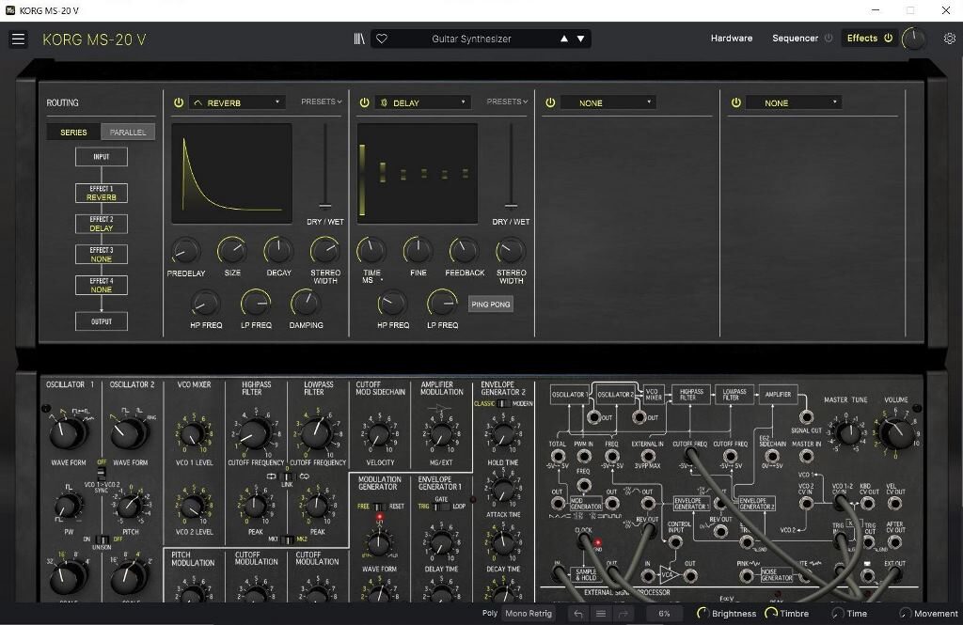Click the Reverb SIZE knob
Viewport: 963px width, 625px height.
232,251
